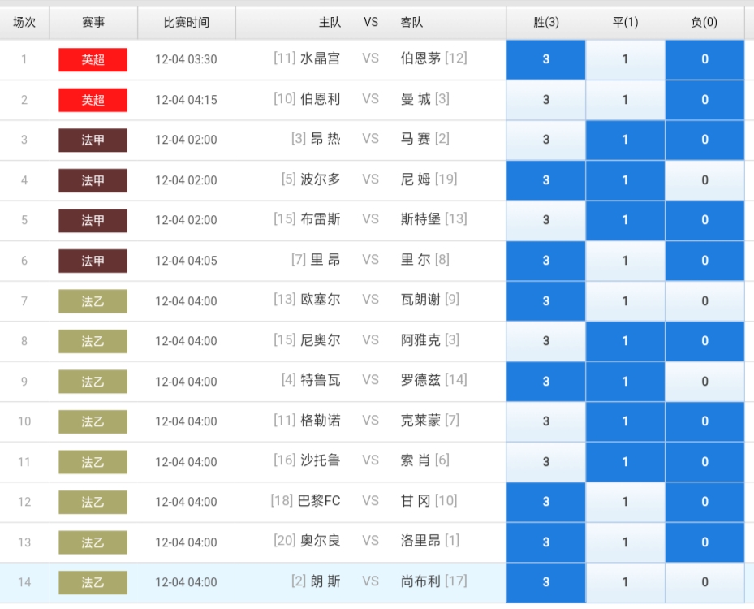Select loss (0) for match 14 尚布利
Viewport: 754px width, 609px height.
(704, 582)
